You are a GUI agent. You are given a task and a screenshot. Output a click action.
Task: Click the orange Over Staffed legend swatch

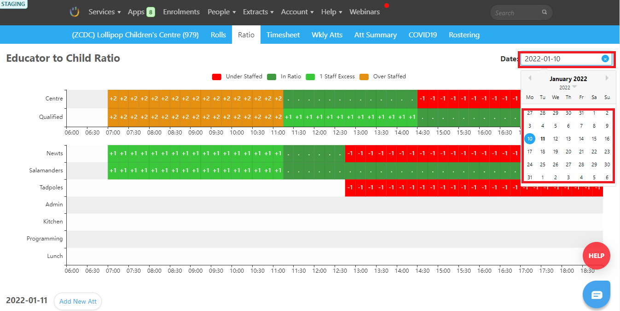click(x=364, y=76)
